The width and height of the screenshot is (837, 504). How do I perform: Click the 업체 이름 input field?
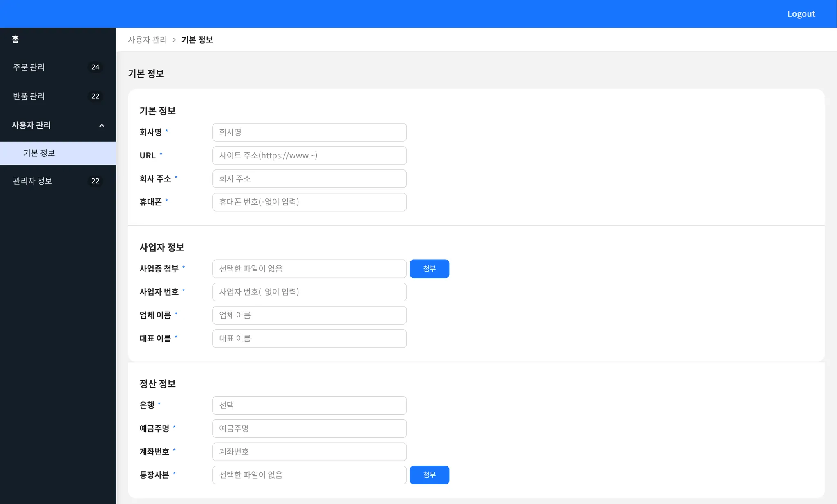[309, 315]
